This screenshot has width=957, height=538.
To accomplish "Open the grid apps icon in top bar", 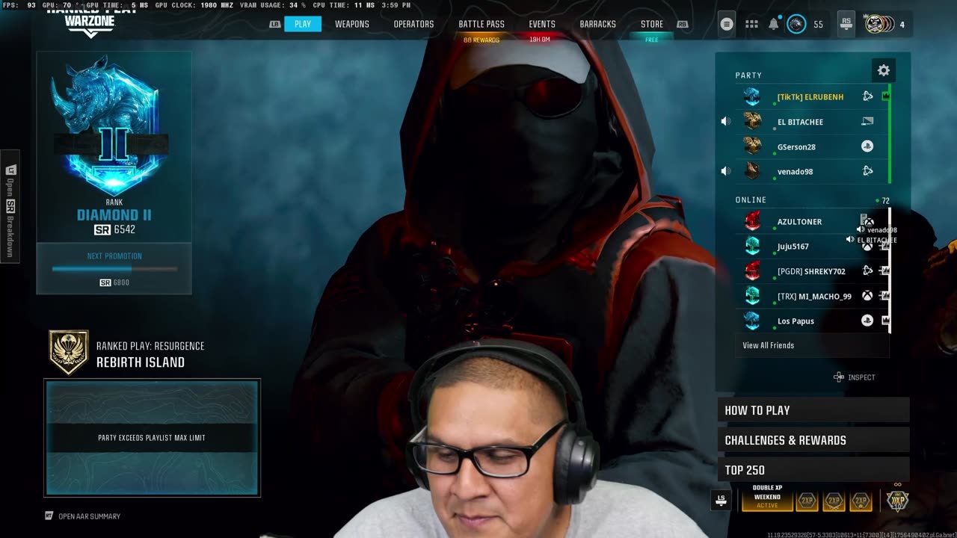I will [x=751, y=24].
